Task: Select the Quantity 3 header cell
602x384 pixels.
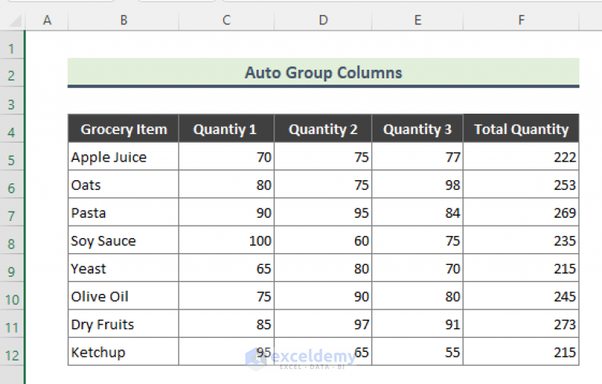Action: coord(418,129)
